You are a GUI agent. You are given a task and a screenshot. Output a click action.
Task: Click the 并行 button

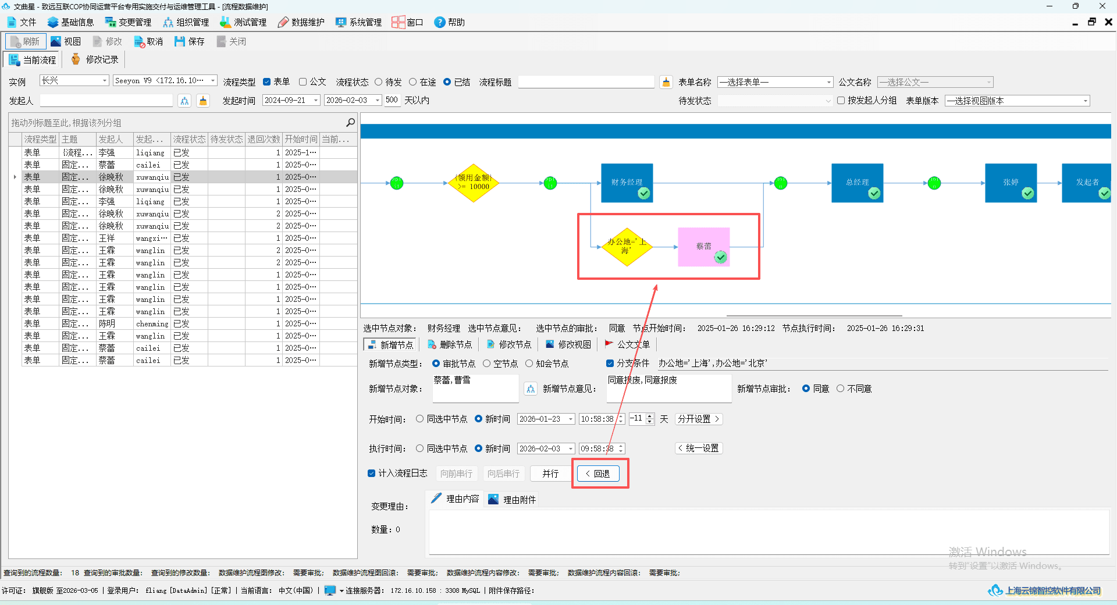point(550,474)
